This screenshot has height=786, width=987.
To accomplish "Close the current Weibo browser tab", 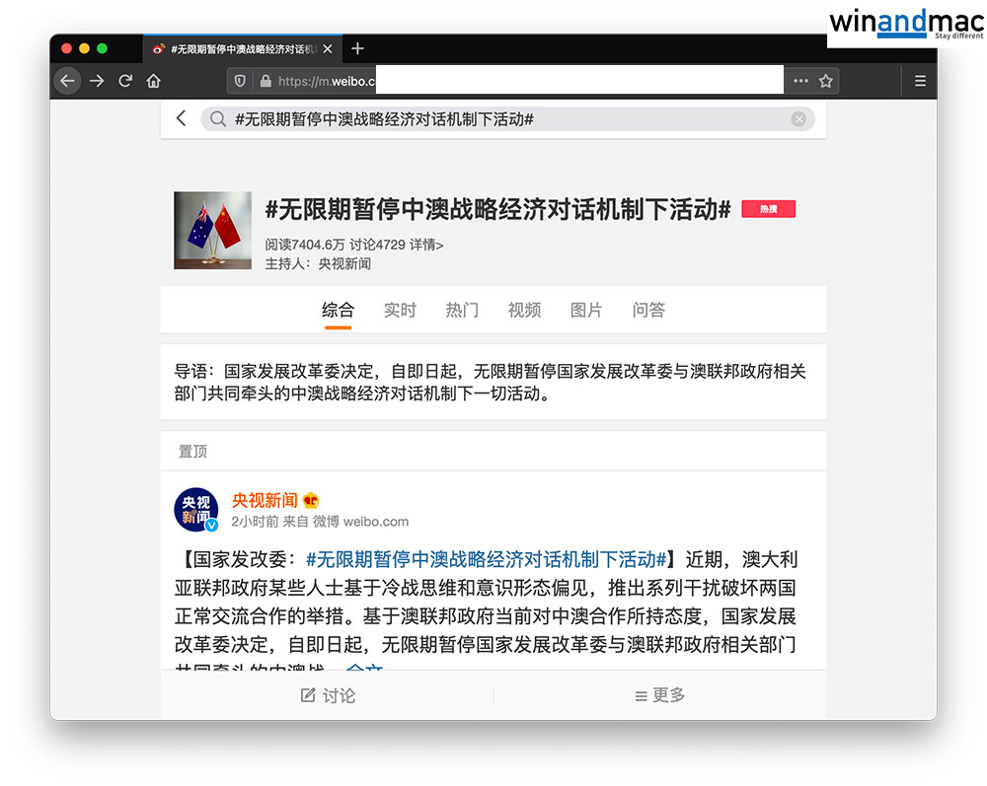I will [328, 48].
